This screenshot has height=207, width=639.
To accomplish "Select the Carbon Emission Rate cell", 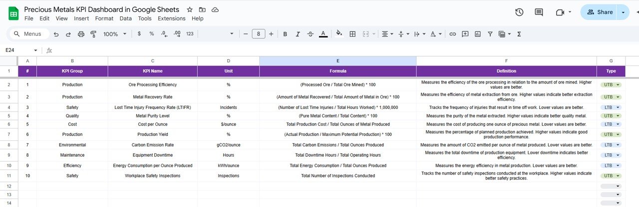I will (x=153, y=145).
